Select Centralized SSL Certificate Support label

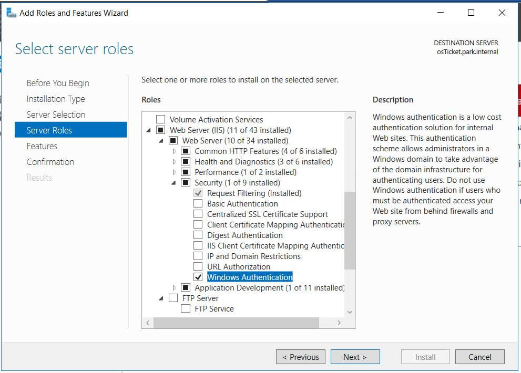coord(268,214)
